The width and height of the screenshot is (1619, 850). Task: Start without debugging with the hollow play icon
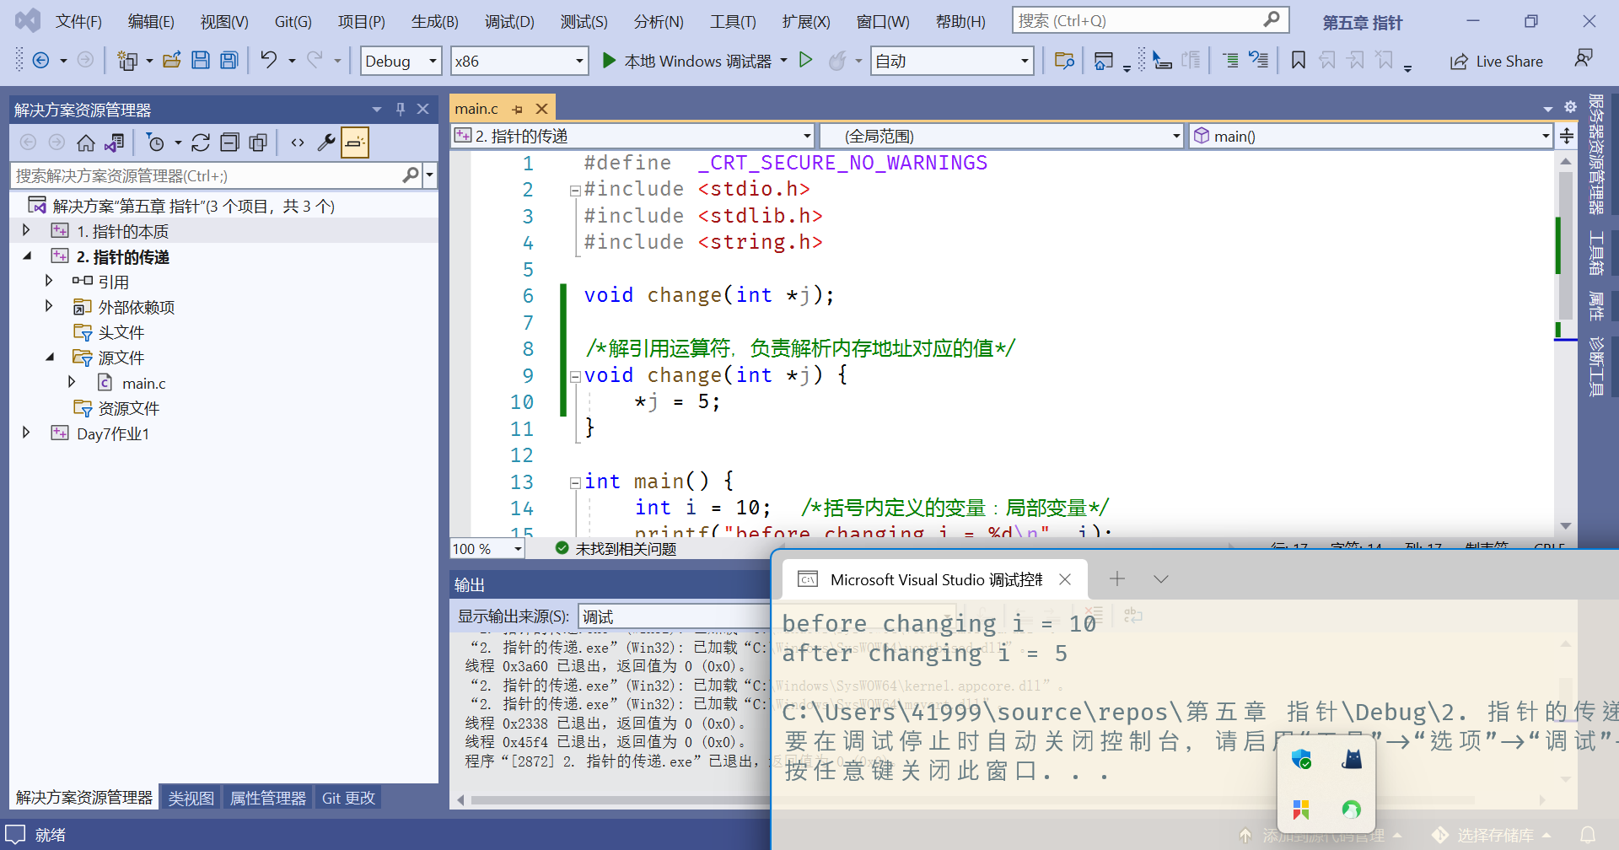[x=805, y=60]
